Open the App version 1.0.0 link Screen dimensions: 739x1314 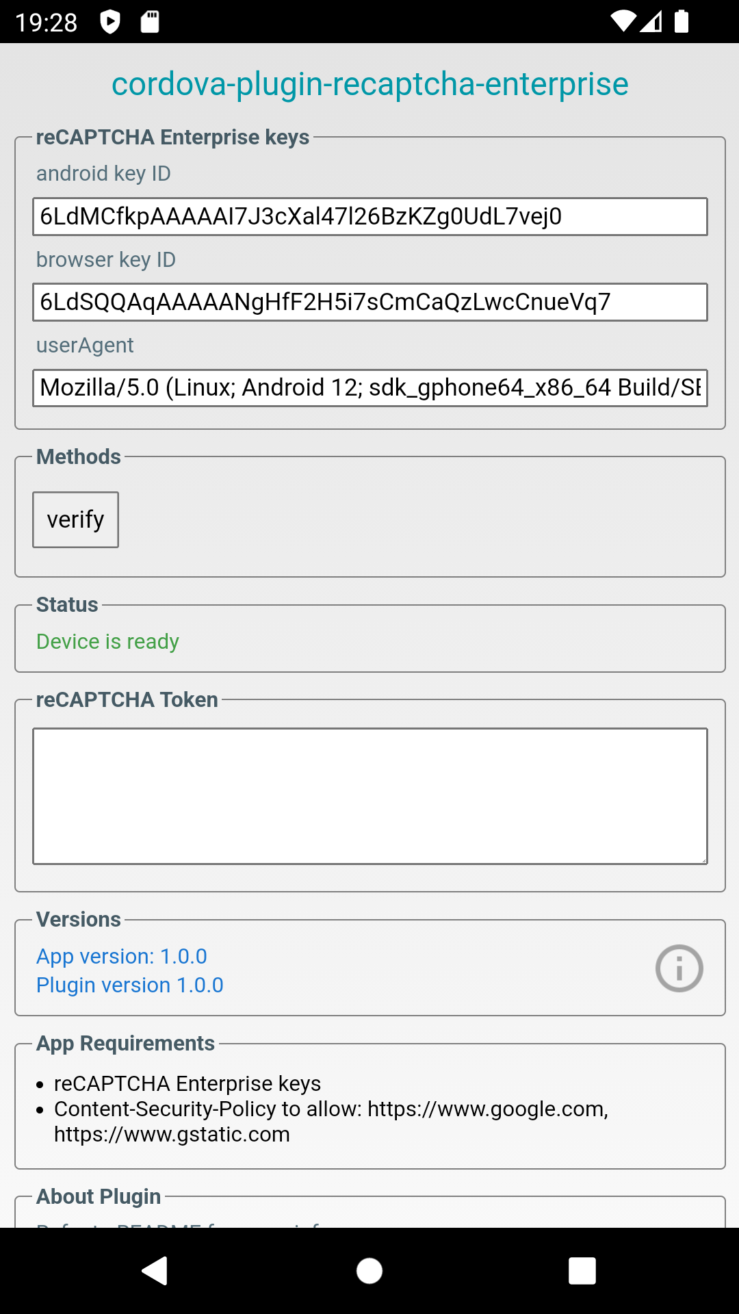click(122, 956)
